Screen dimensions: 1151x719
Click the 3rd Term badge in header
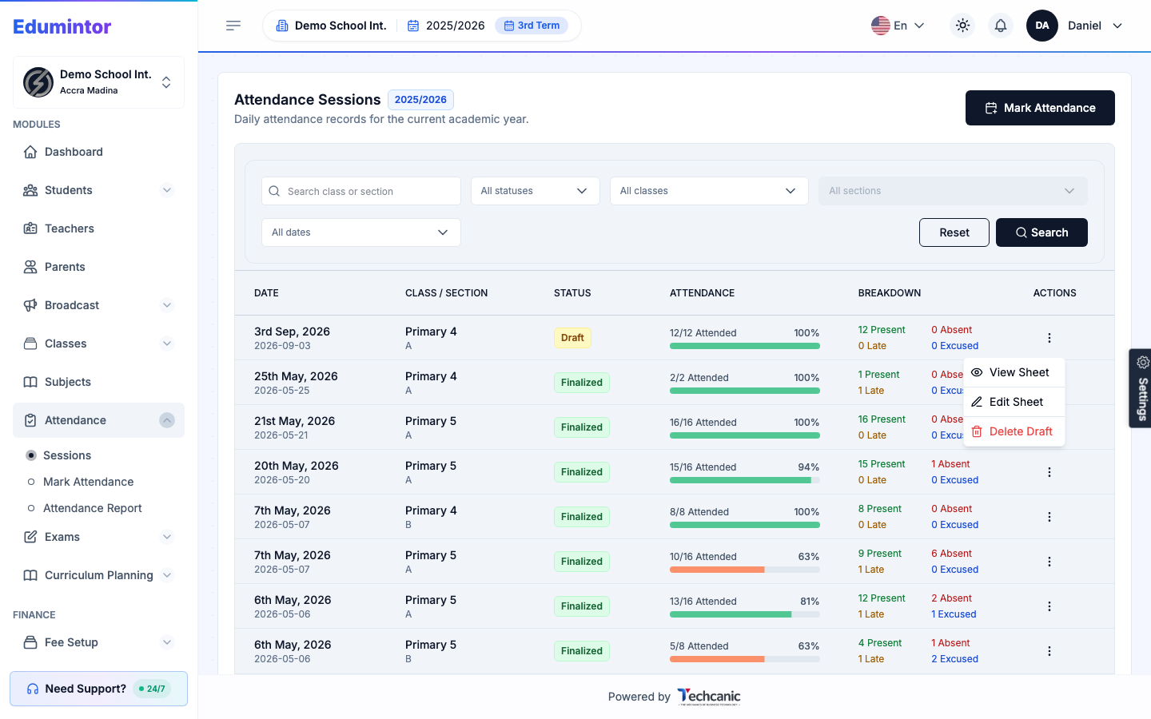(532, 26)
